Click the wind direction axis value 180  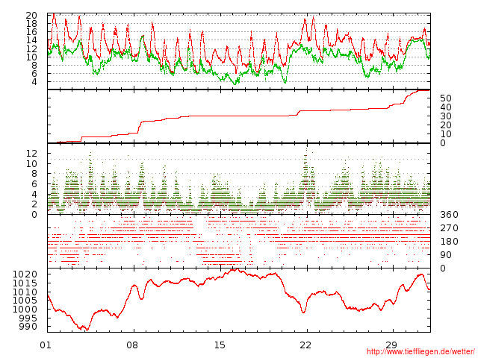click(449, 242)
